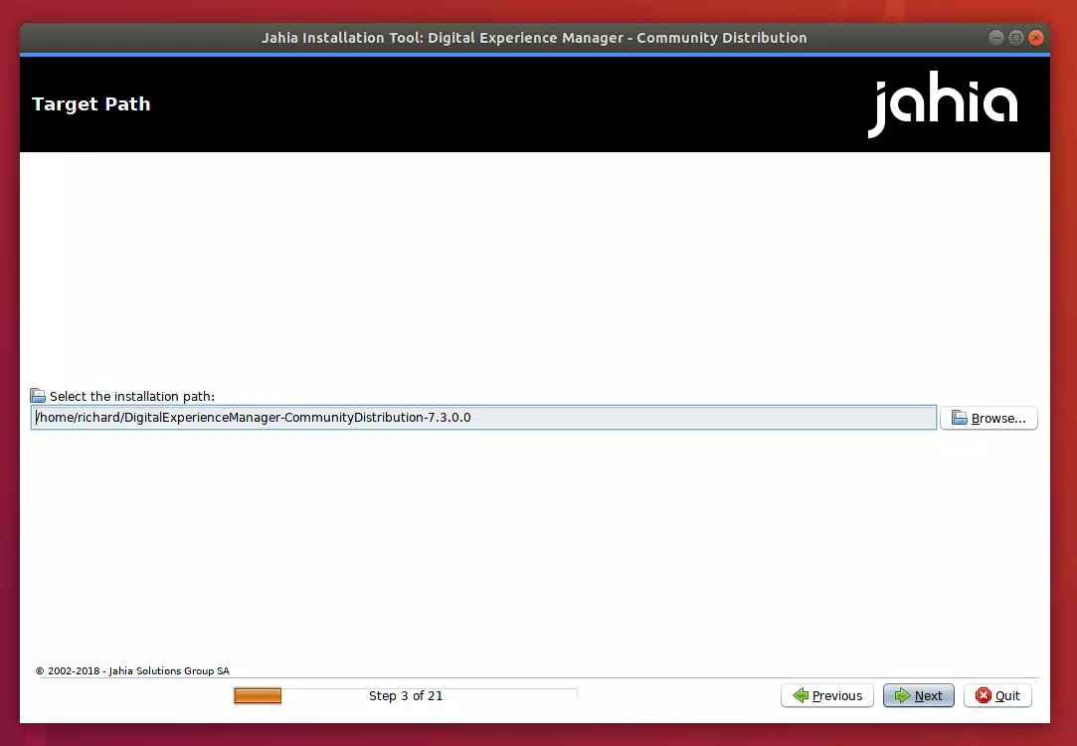This screenshot has height=746, width=1077.
Task: Click the installation progress bar
Action: click(x=406, y=696)
